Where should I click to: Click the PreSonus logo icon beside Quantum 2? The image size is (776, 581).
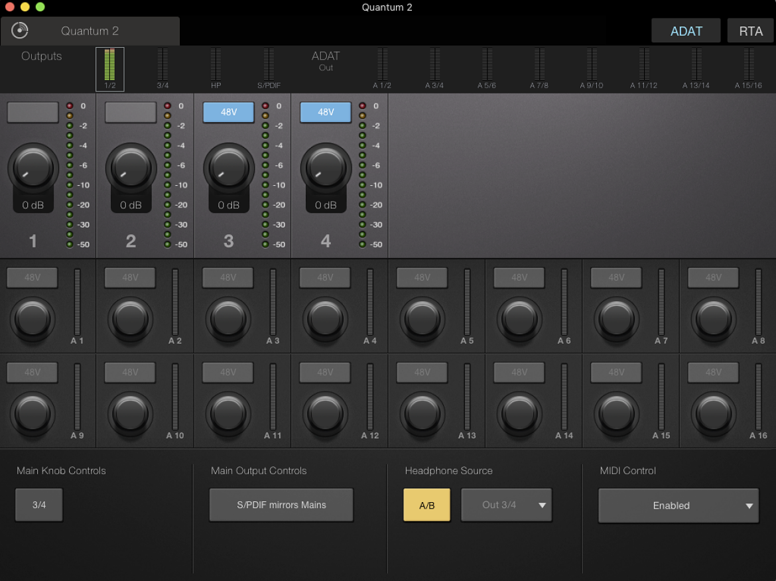pyautogui.click(x=20, y=31)
